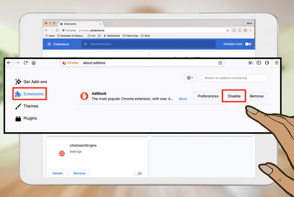Open add-ons tools gear dropdown
The width and height of the screenshot is (294, 197).
(190, 78)
